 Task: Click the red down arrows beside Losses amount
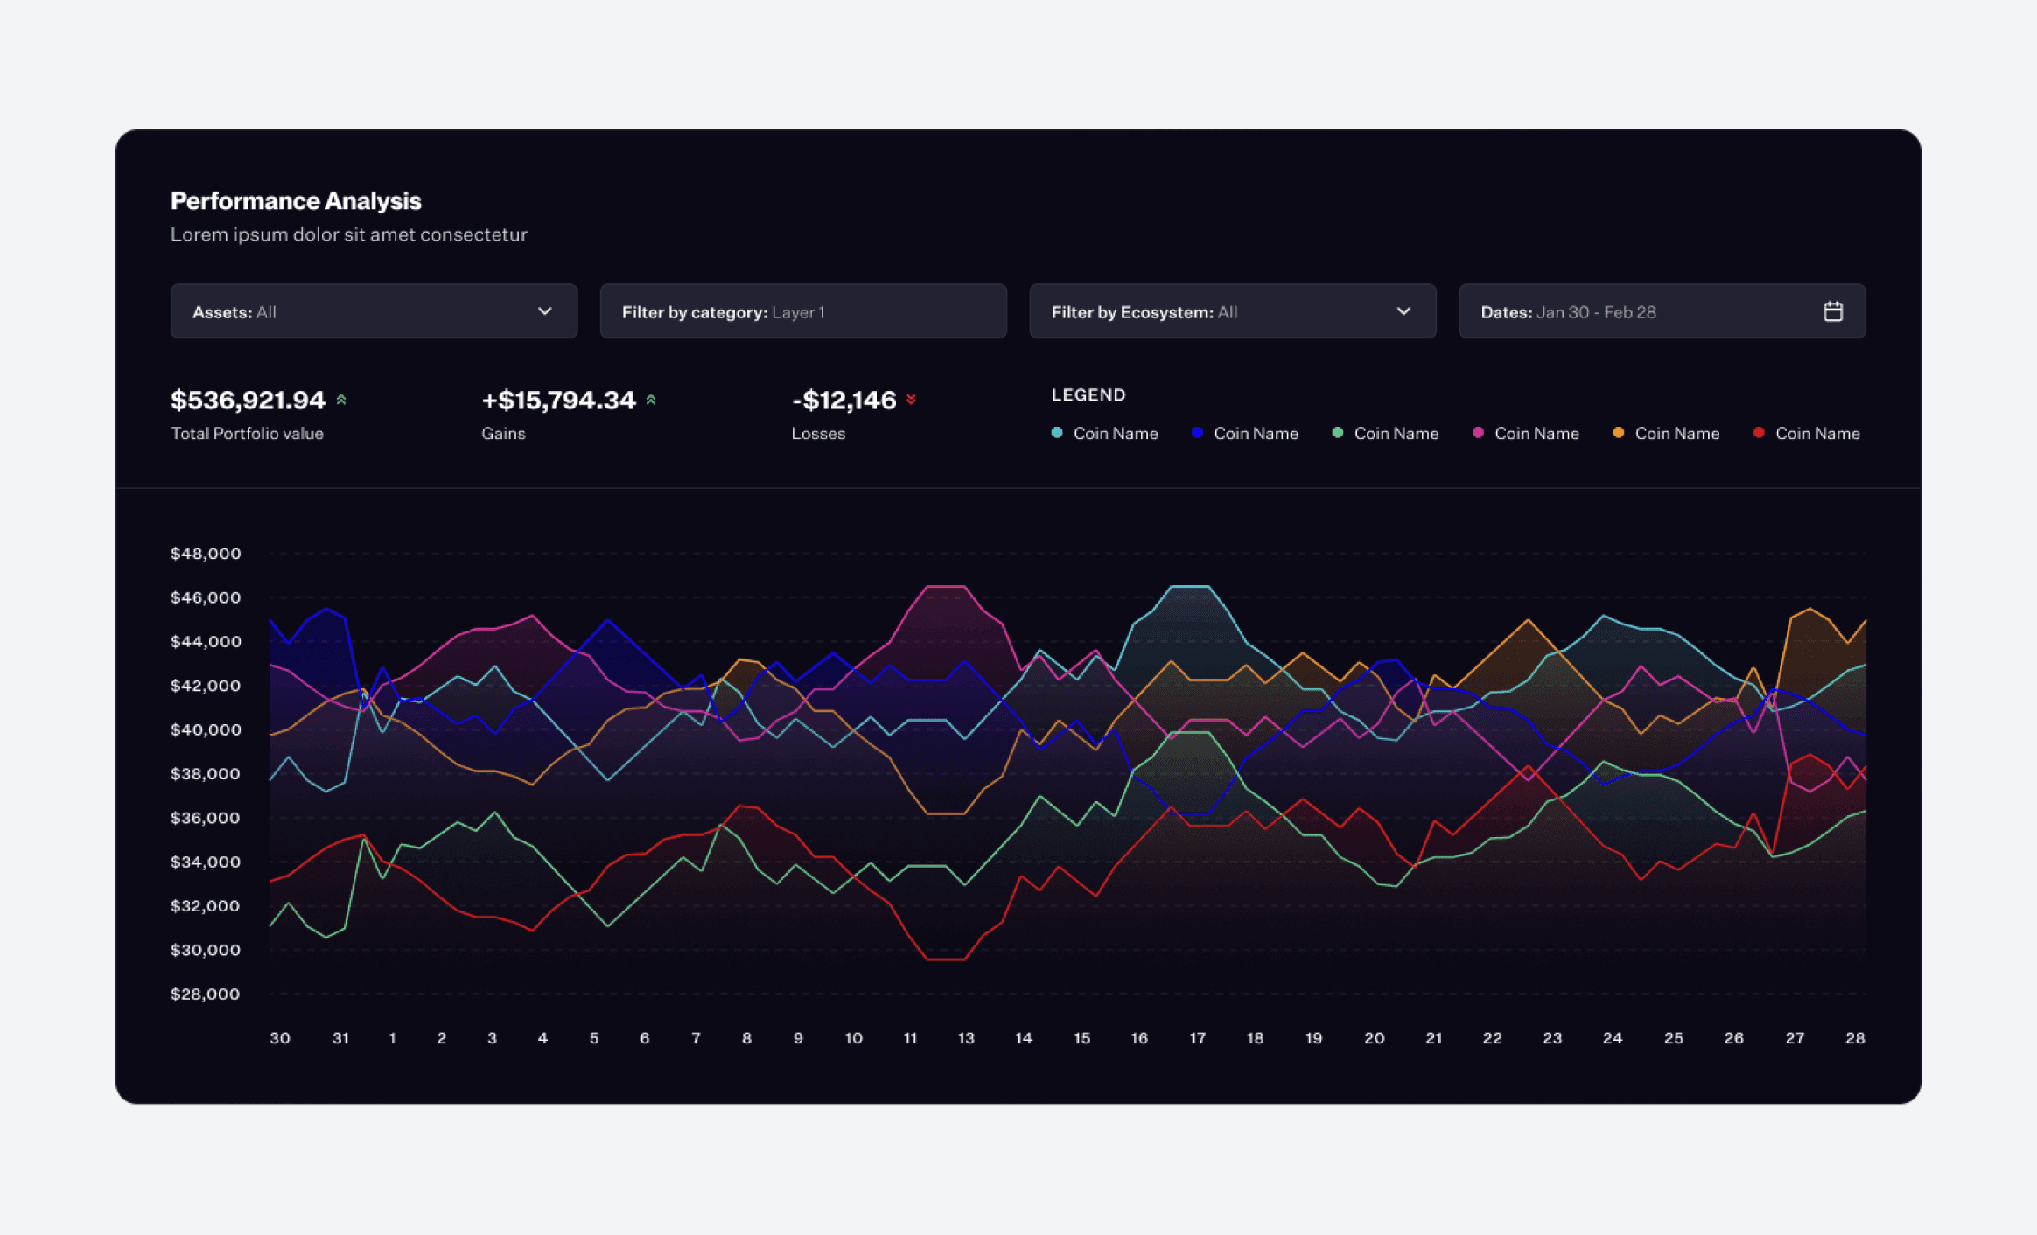[x=911, y=400]
